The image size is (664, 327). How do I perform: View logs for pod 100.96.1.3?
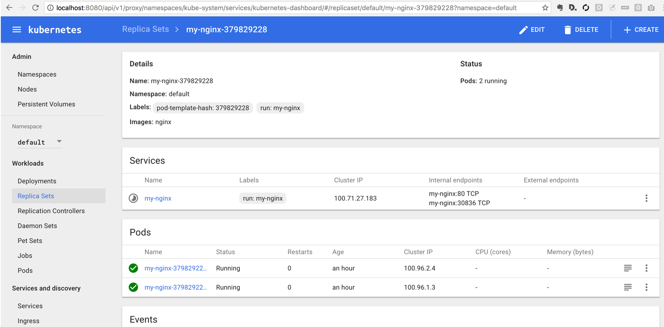(x=627, y=287)
